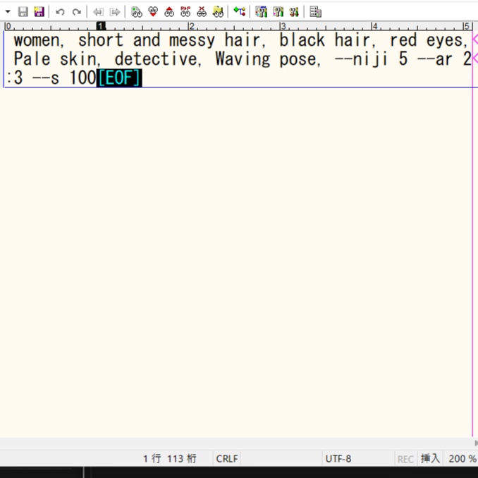Open Grep, the folder with eyes icon
478x478 pixels.
coord(218,12)
